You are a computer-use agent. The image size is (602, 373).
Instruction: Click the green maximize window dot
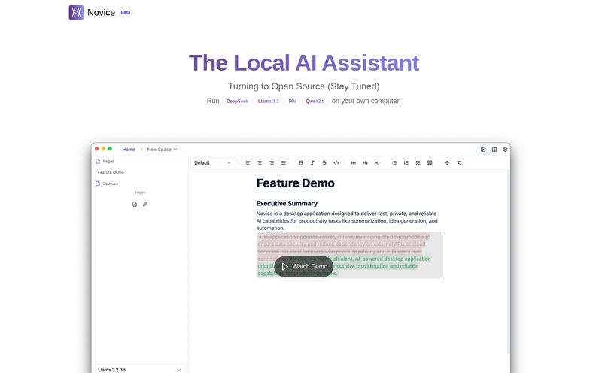click(110, 149)
